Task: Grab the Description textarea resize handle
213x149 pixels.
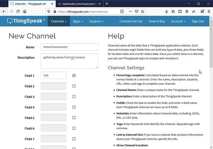Action: click(97, 67)
